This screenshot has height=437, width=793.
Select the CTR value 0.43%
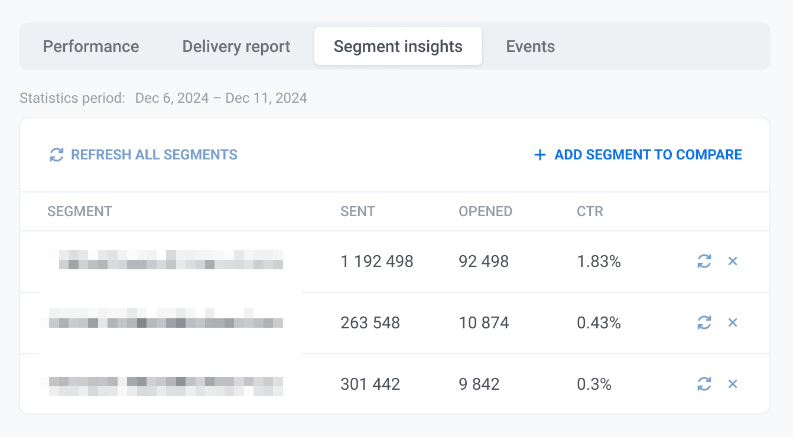coord(599,323)
